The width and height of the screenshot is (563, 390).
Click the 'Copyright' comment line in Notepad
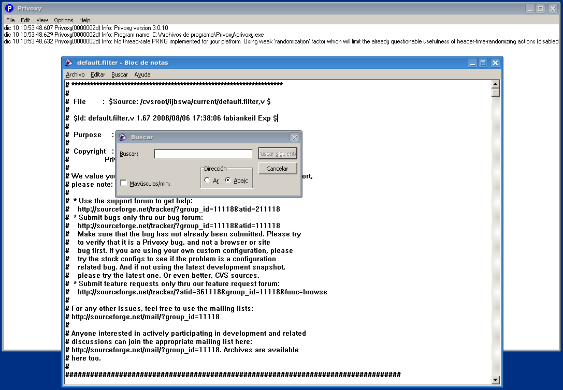pos(90,151)
